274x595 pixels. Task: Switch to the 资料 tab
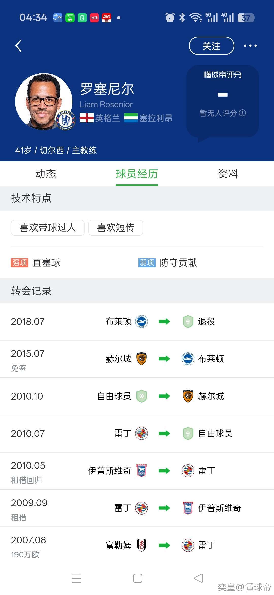228,174
